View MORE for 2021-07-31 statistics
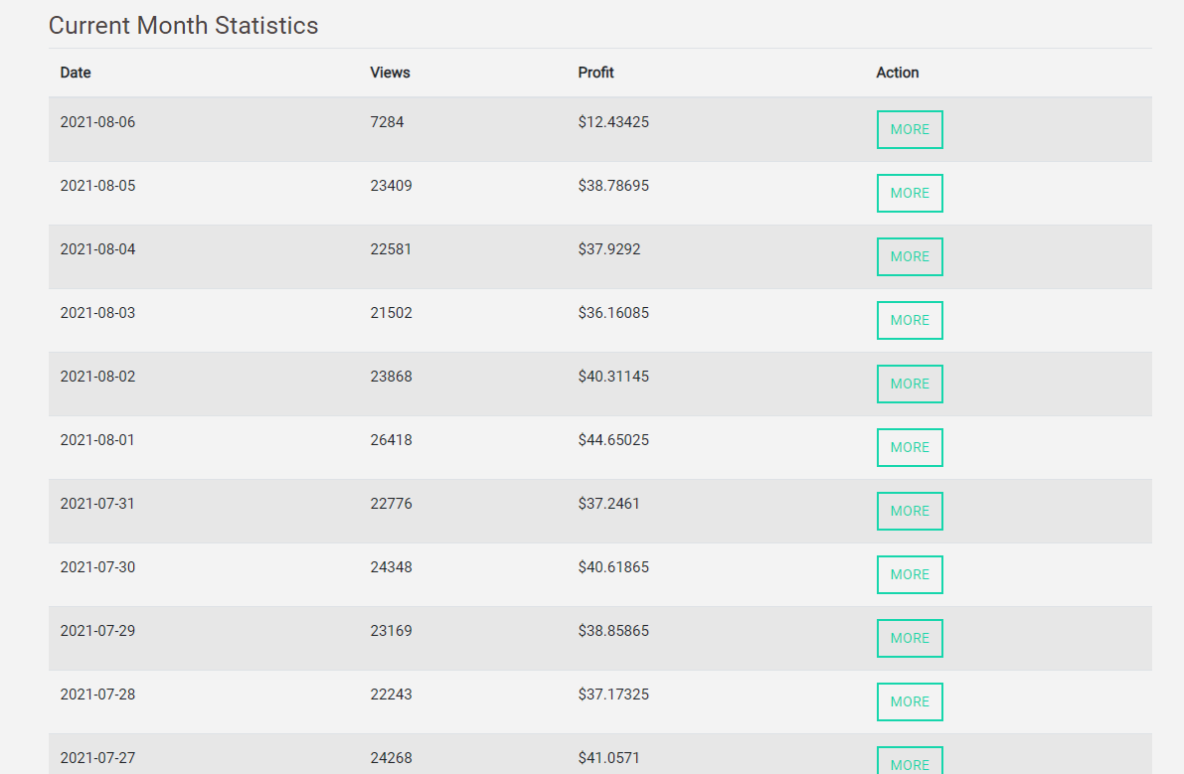 click(910, 511)
